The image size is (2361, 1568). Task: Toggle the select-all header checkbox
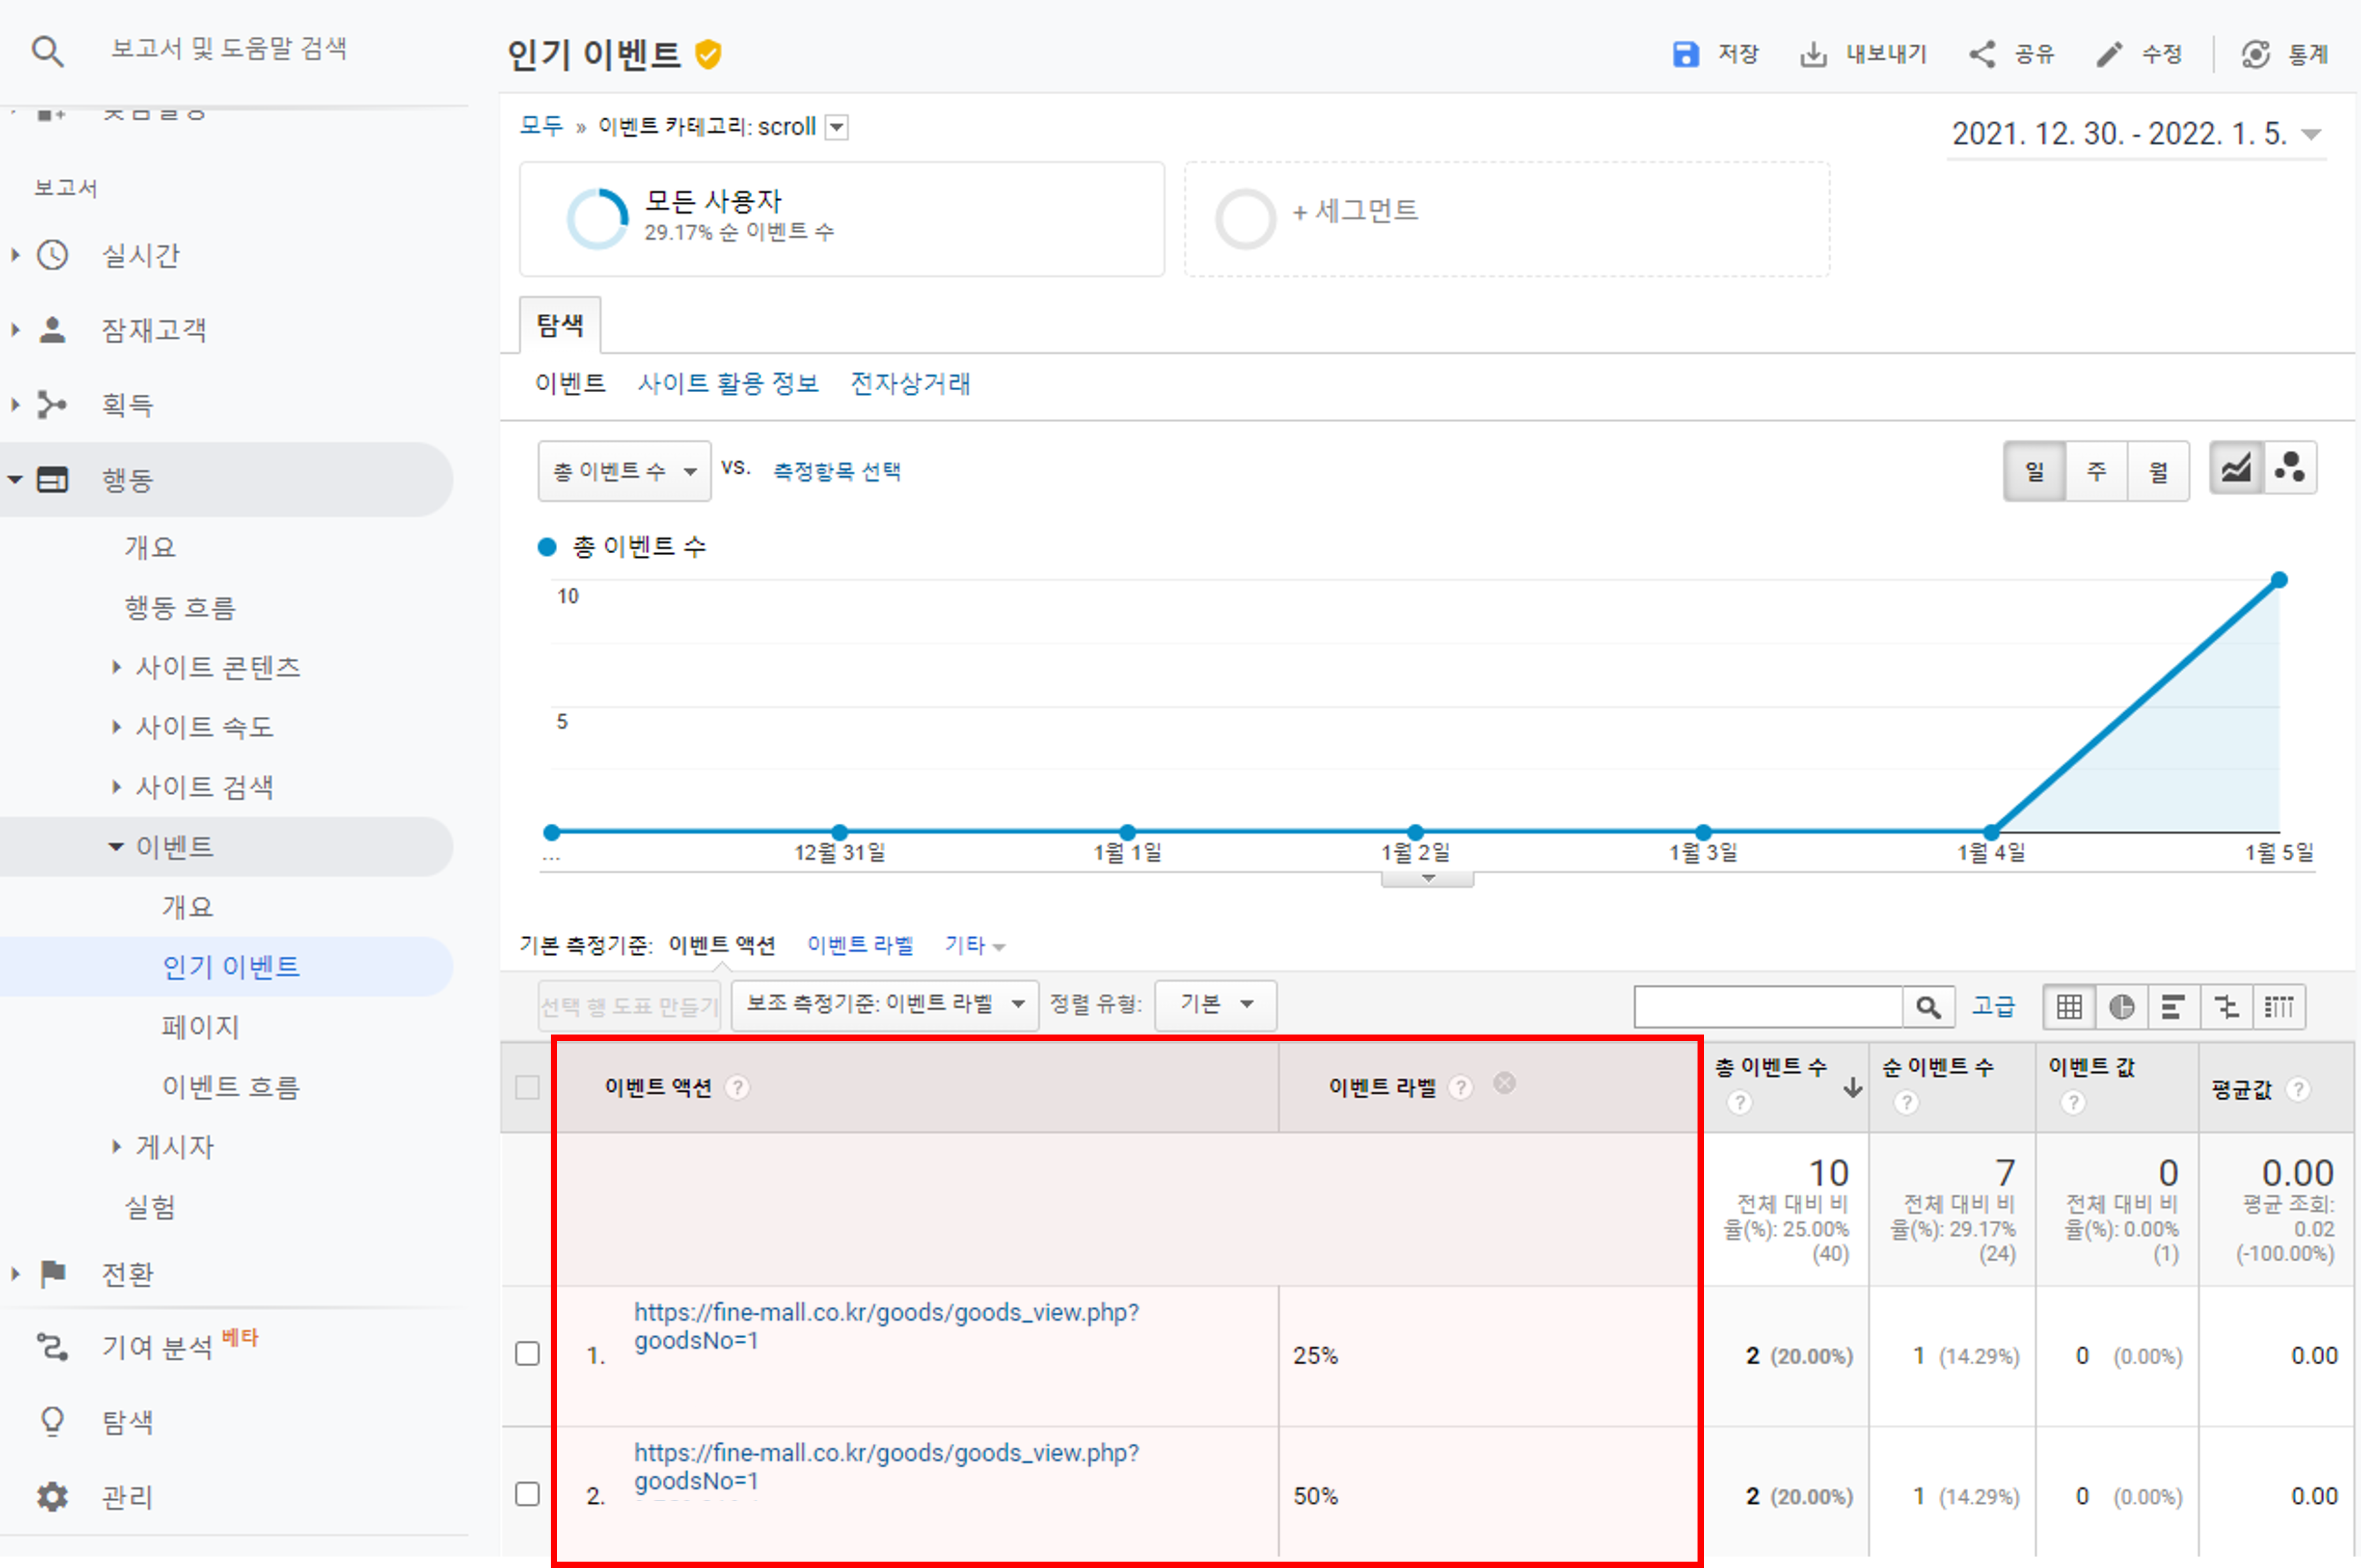pyautogui.click(x=527, y=1087)
